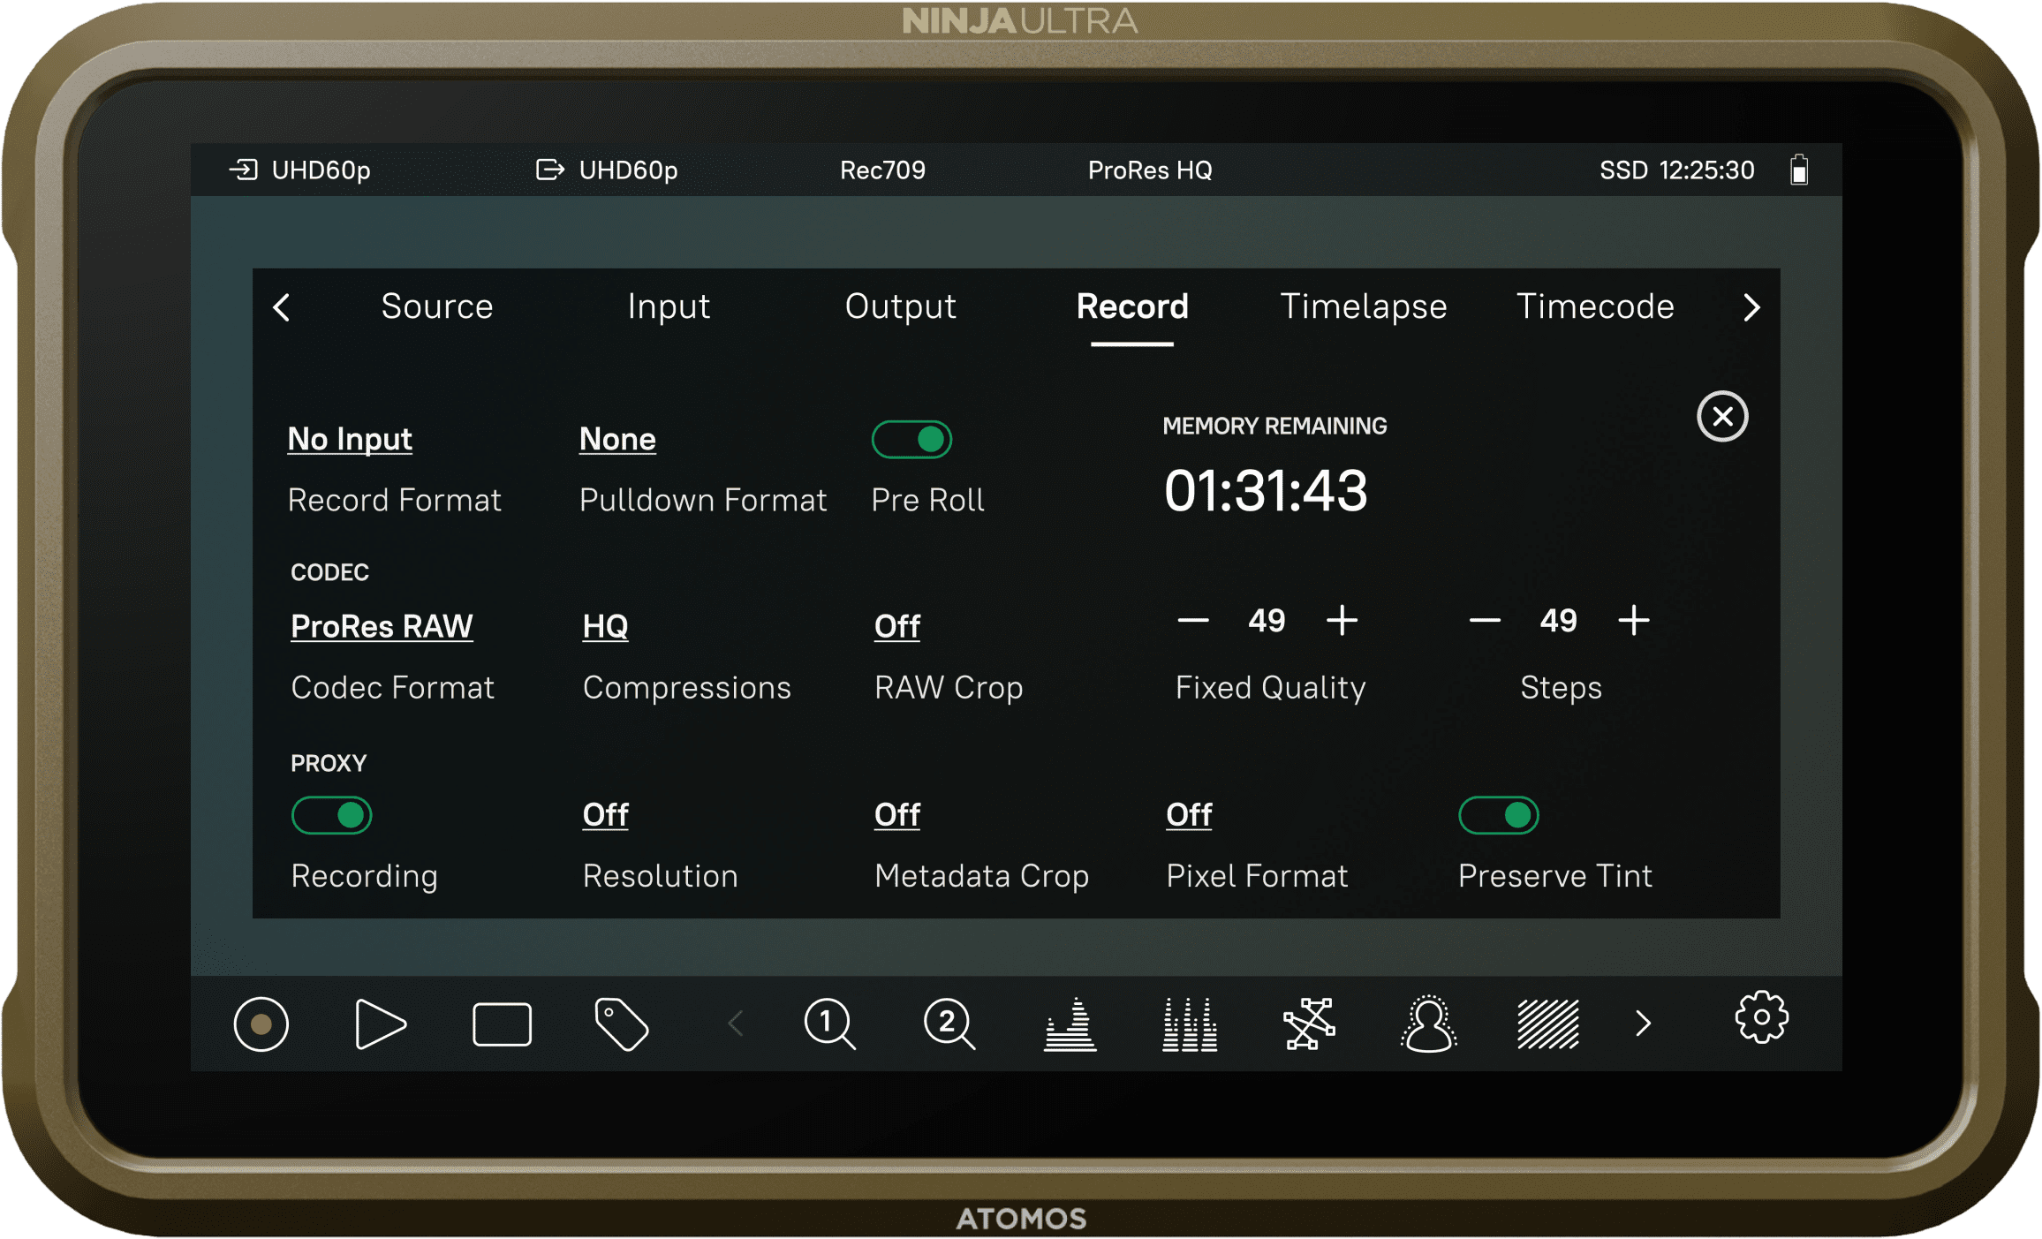Show previous toolbar tools with left chevron
The image size is (2042, 1239).
(x=735, y=1024)
